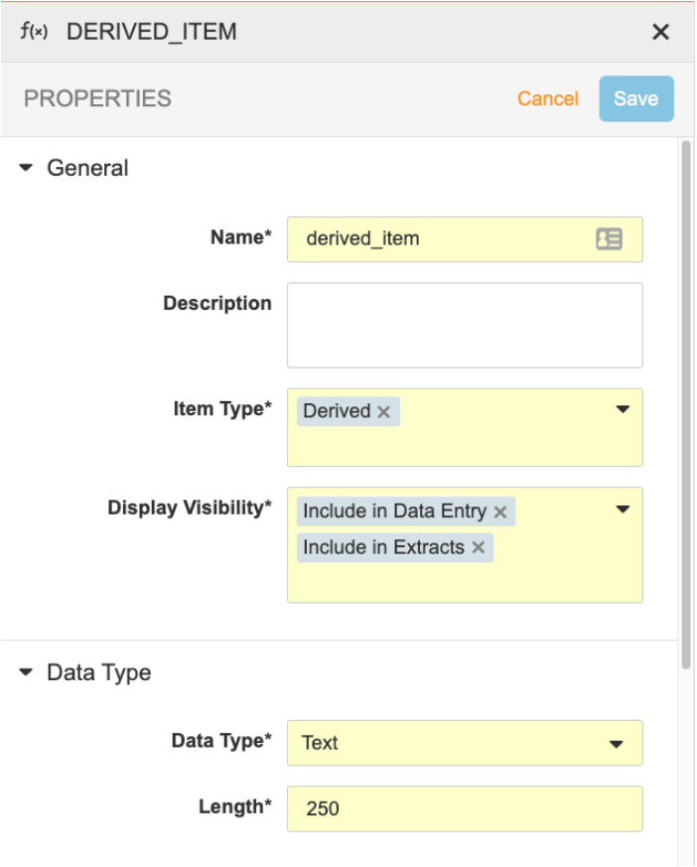Click into the Name input field

coord(437,239)
